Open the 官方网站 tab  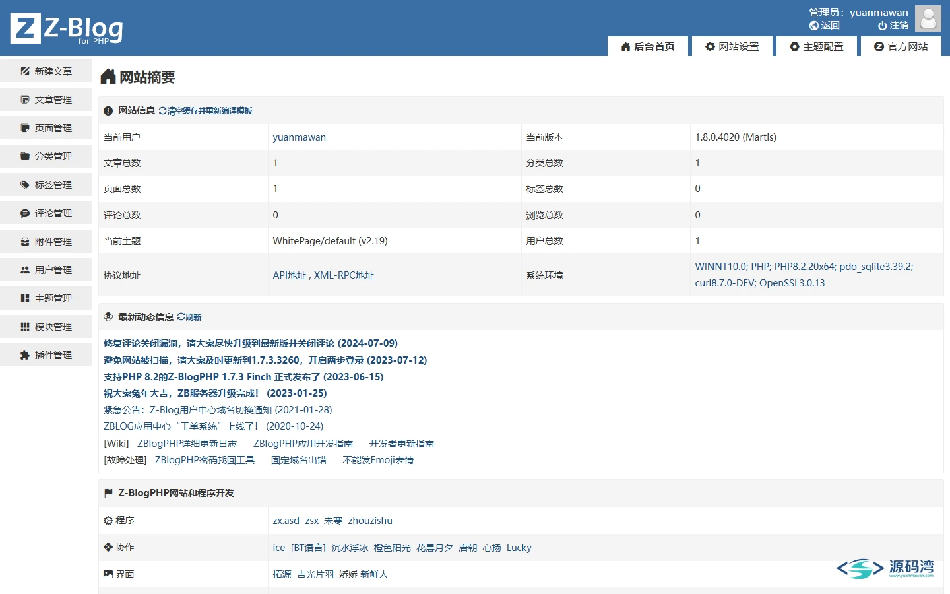click(901, 46)
